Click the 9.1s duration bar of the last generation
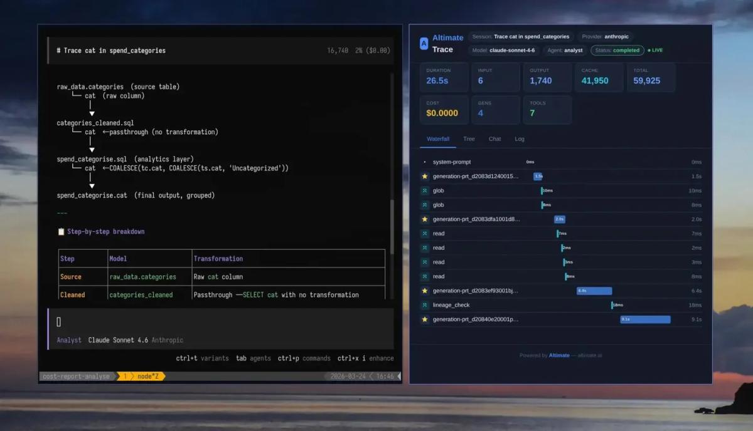Image resolution: width=753 pixels, height=431 pixels. point(644,319)
